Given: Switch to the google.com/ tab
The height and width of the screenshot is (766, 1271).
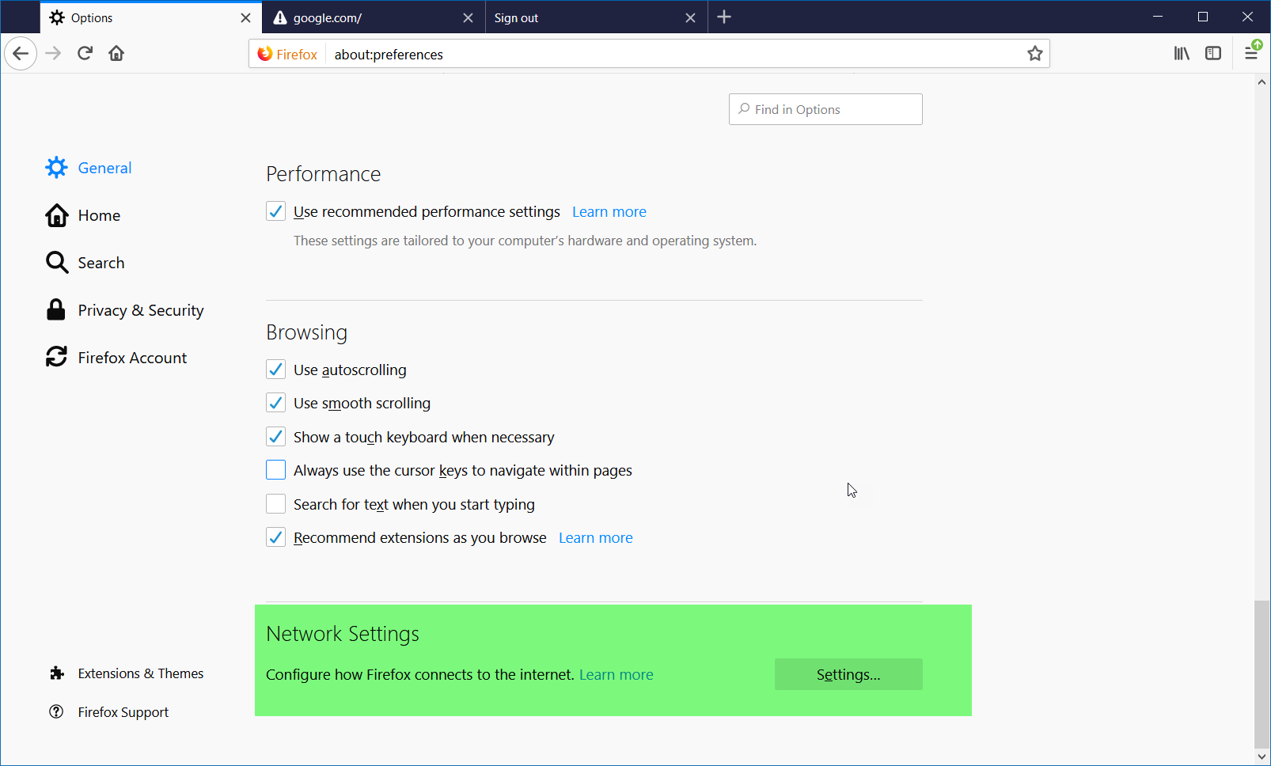Looking at the screenshot, I should pos(374,17).
